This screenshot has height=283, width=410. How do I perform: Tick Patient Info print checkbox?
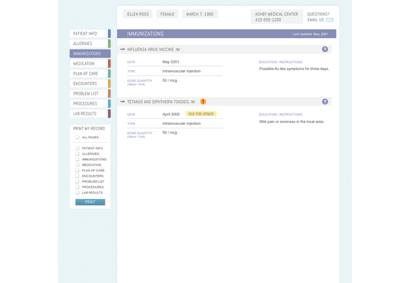77,148
